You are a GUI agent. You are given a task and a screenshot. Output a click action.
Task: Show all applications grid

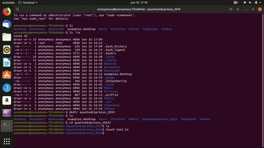point(7,141)
